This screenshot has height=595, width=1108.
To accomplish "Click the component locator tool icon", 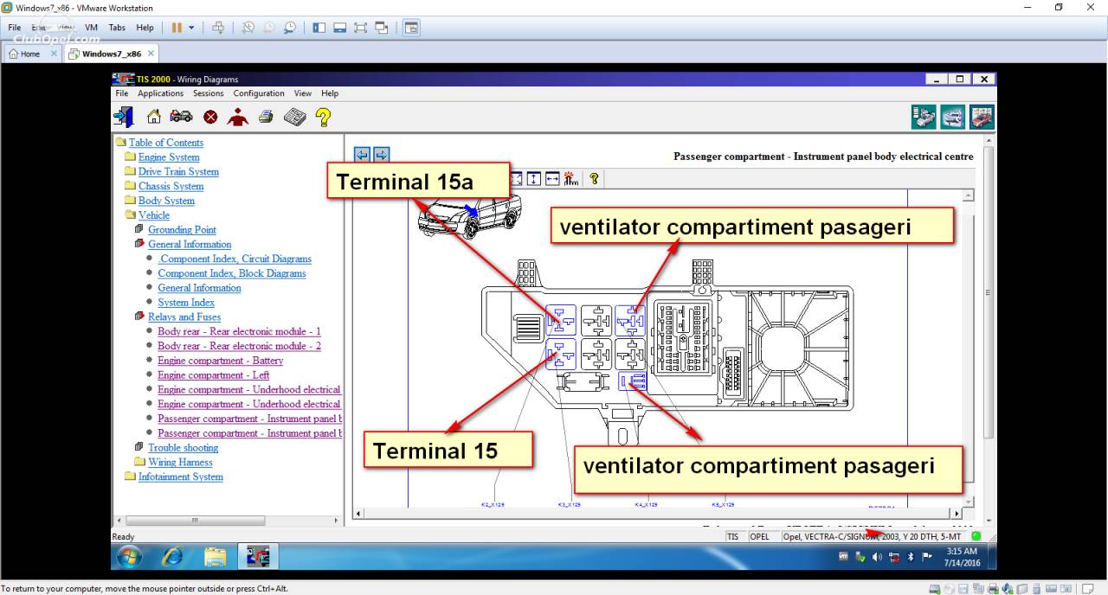I will pyautogui.click(x=571, y=179).
